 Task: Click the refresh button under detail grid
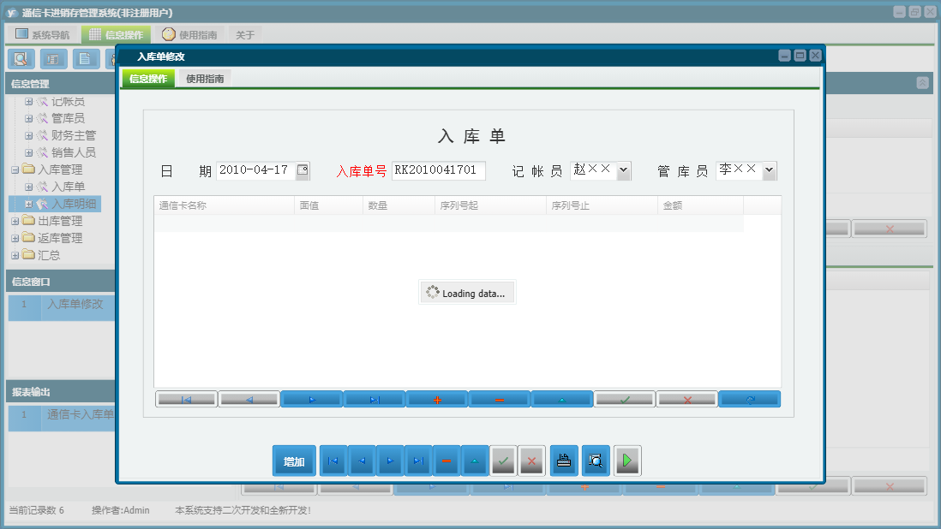(x=750, y=399)
